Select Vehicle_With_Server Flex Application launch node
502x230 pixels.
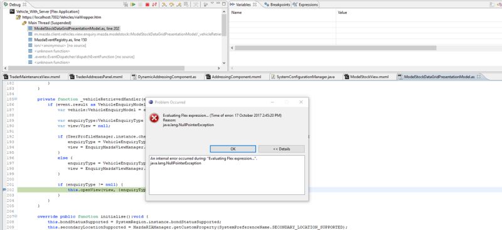[48, 11]
